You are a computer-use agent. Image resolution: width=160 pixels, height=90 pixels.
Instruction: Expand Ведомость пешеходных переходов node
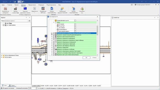pos(52,44)
